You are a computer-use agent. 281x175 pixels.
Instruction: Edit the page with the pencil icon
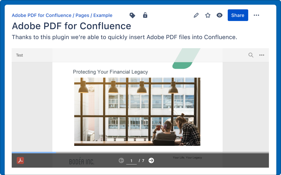tap(196, 15)
